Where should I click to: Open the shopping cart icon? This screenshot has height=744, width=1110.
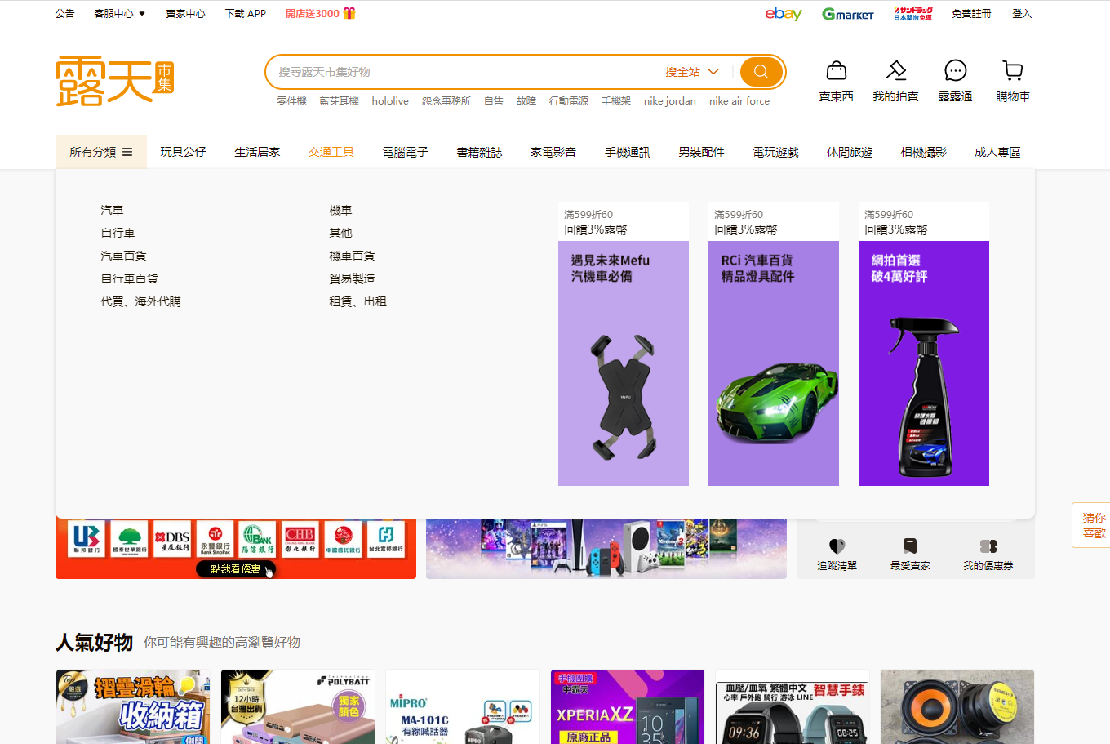[x=1012, y=71]
